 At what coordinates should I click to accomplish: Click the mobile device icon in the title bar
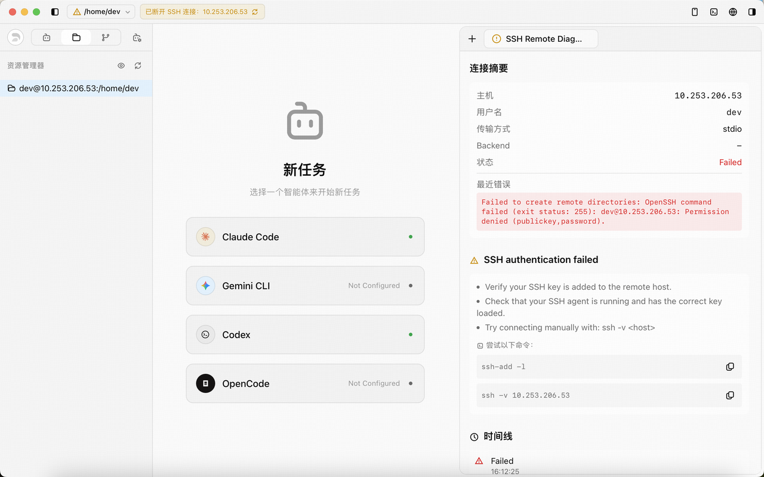point(694,11)
